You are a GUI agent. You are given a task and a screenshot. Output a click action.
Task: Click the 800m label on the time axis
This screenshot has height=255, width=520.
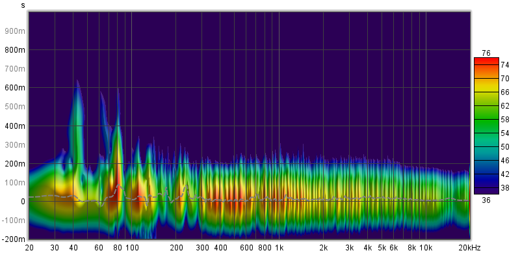click(x=15, y=50)
